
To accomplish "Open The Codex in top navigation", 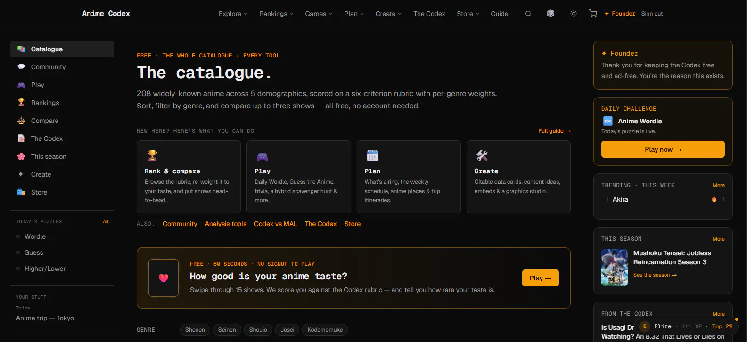I will click(x=429, y=14).
